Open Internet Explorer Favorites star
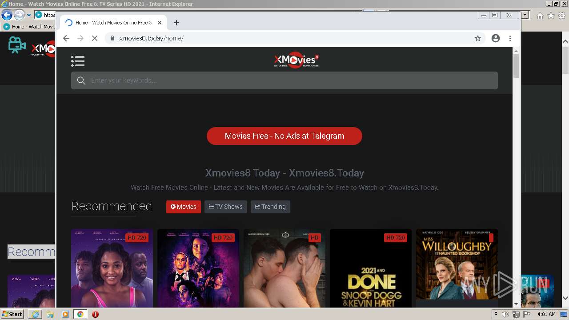This screenshot has width=569, height=320. coord(551,16)
